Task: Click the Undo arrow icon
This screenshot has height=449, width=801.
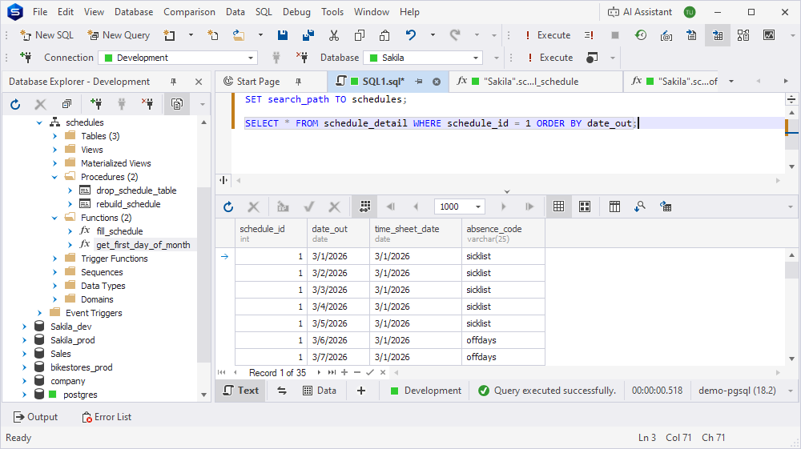Action: (x=411, y=35)
